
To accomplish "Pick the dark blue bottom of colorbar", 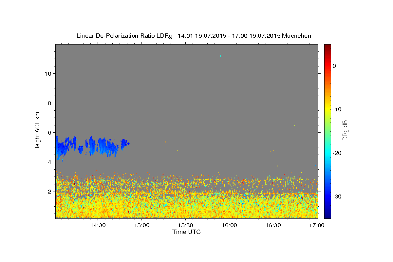I will [327, 215].
